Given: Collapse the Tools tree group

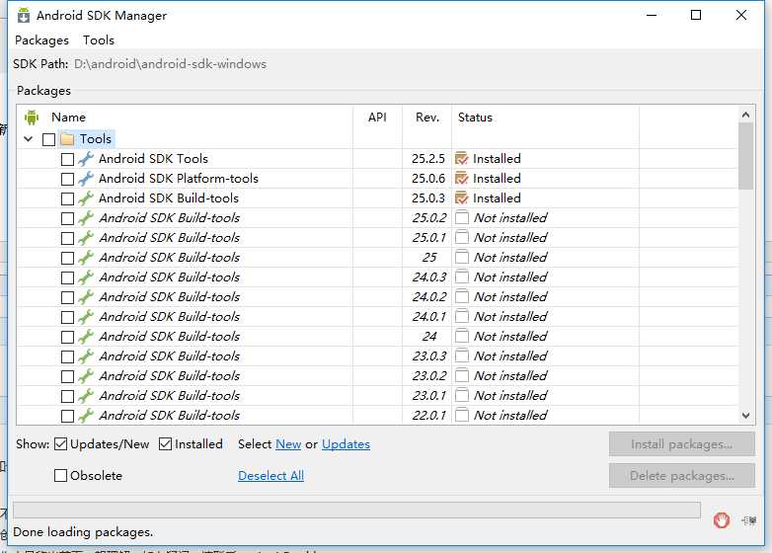Looking at the screenshot, I should (x=29, y=139).
